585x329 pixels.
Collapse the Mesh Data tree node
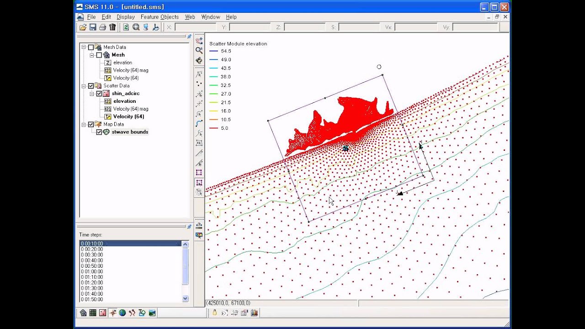pyautogui.click(x=84, y=47)
